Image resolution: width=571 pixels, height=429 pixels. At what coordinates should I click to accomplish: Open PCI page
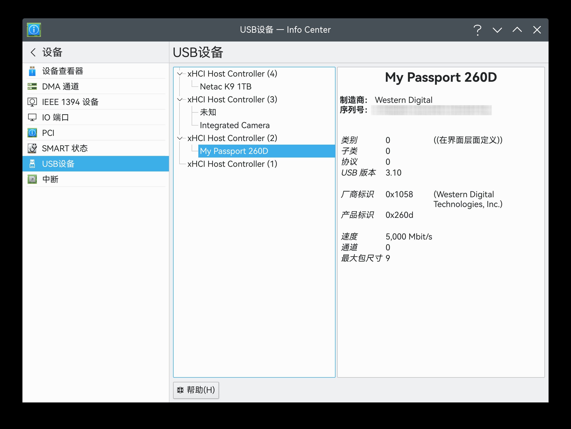pyautogui.click(x=96, y=133)
